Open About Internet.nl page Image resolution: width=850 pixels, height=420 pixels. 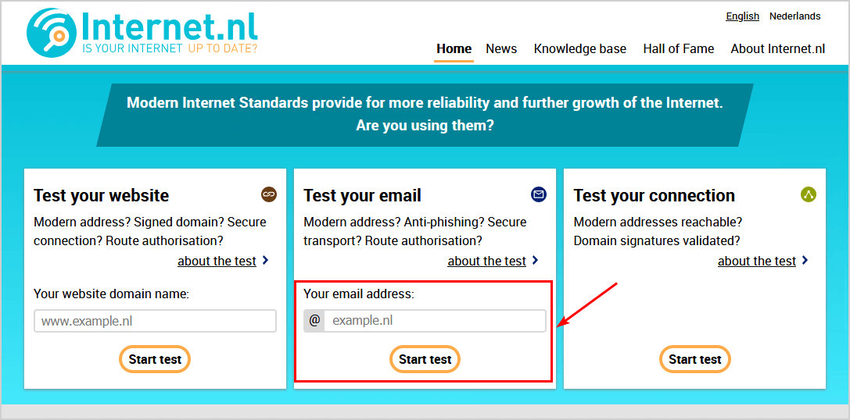click(x=778, y=48)
